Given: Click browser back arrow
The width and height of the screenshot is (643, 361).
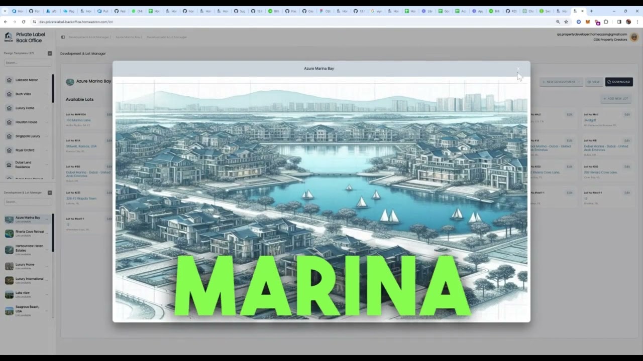Looking at the screenshot, I should coord(6,22).
